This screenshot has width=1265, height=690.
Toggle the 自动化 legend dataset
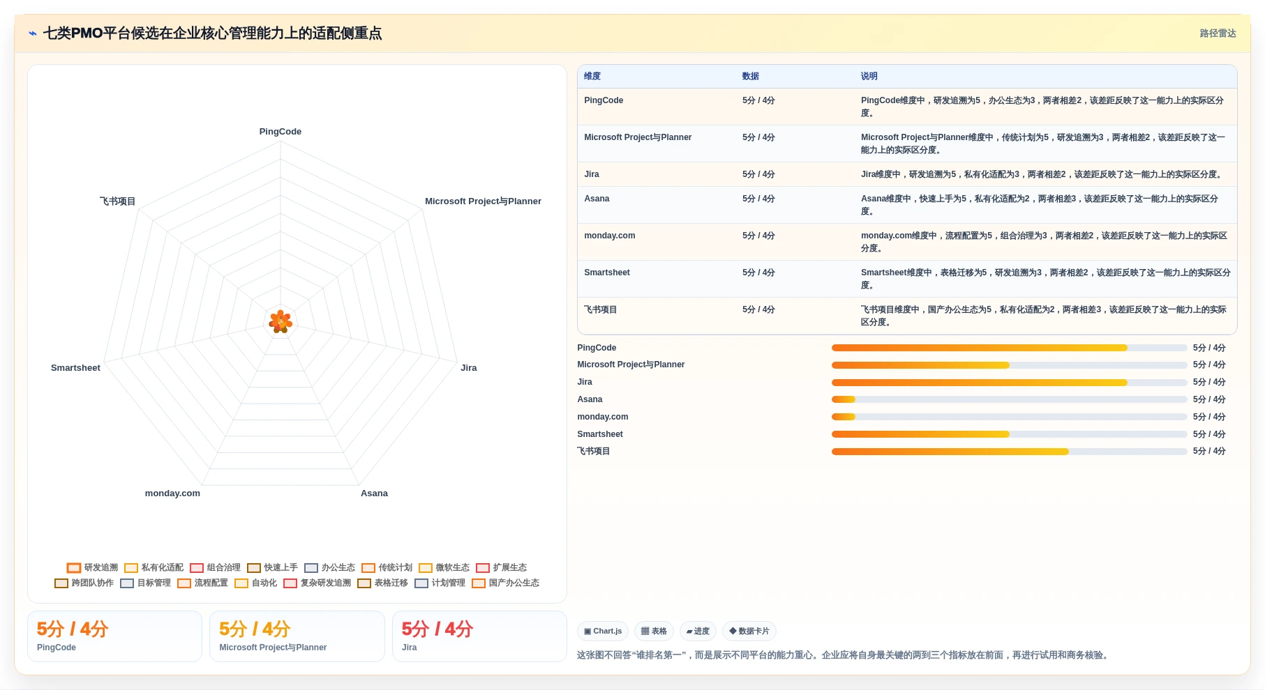(255, 583)
